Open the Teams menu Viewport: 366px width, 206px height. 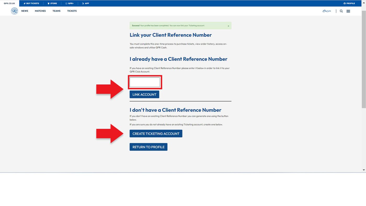coord(56,11)
